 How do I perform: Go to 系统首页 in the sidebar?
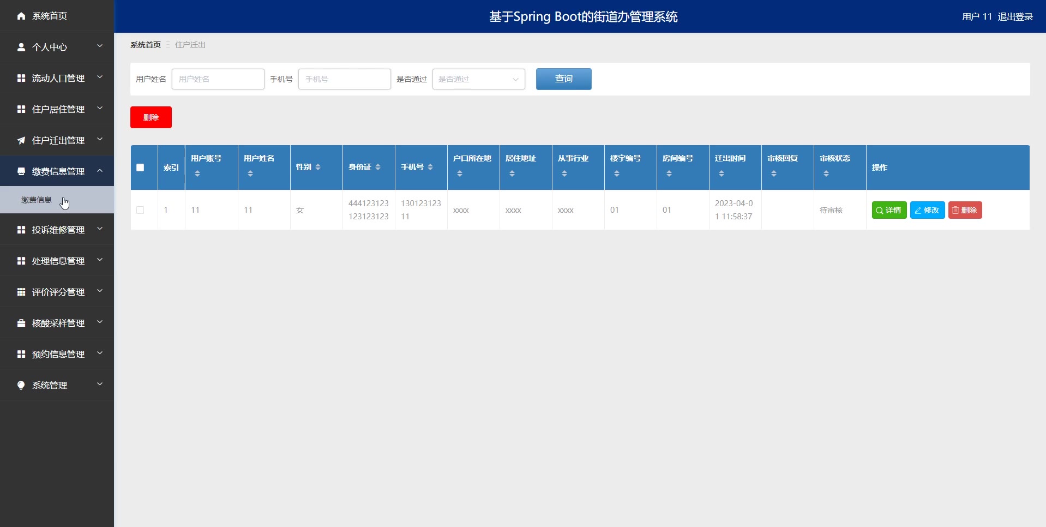coord(57,16)
